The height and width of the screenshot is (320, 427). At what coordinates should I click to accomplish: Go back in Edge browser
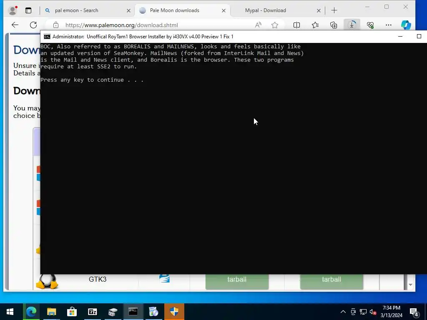click(x=15, y=25)
